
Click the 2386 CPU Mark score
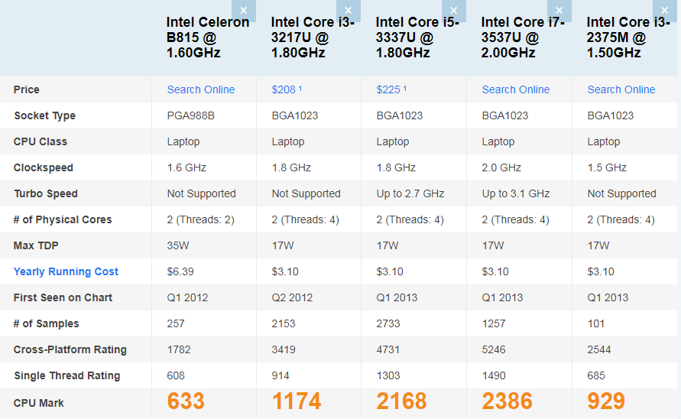click(507, 401)
